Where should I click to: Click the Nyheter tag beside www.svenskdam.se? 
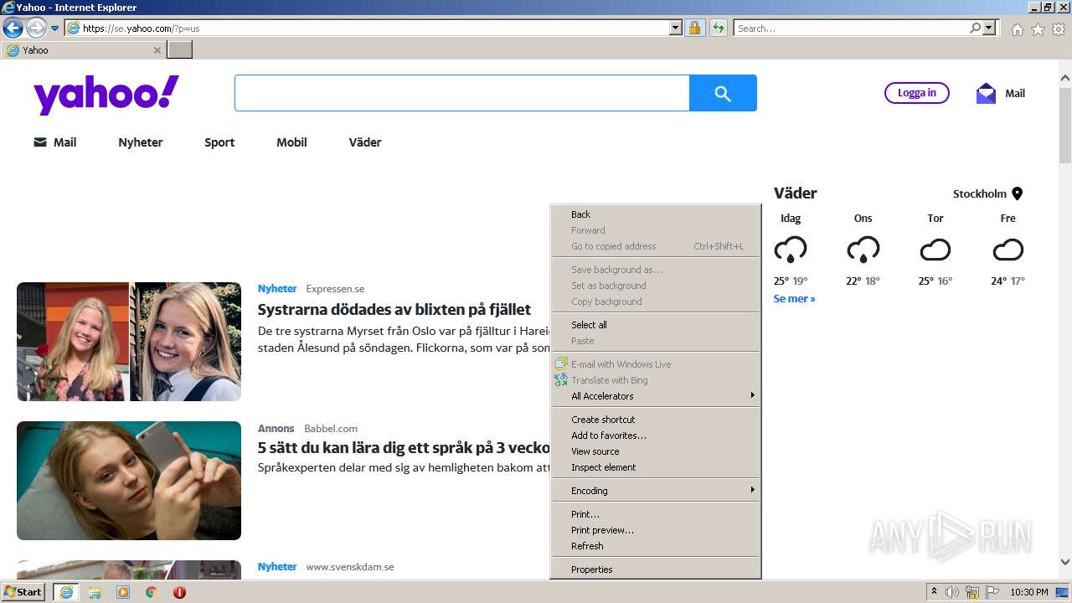click(x=277, y=567)
